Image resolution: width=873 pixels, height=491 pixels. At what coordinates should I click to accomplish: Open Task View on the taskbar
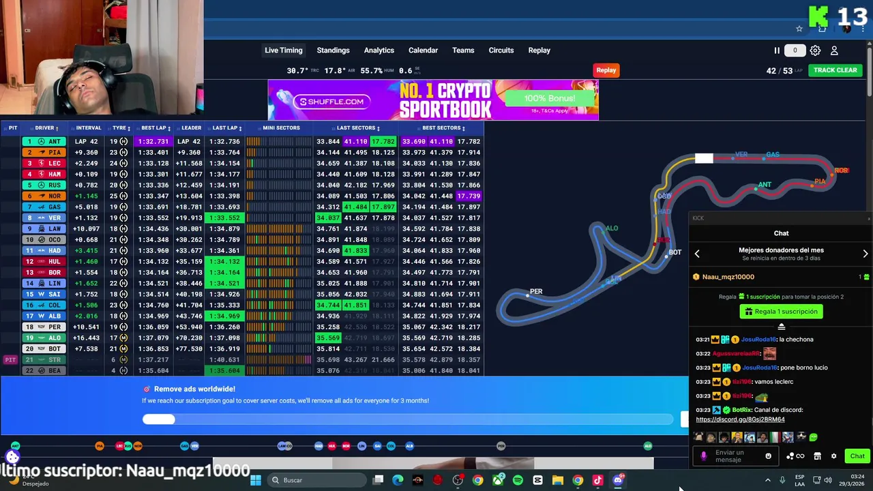pos(379,480)
